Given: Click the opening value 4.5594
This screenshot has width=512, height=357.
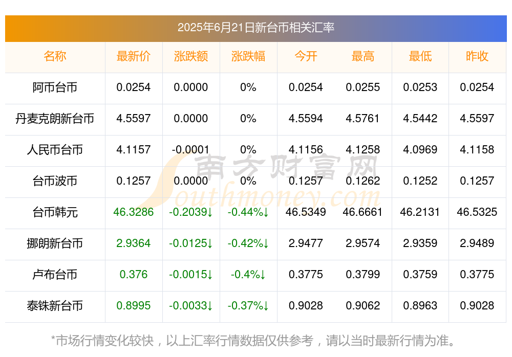Looking at the screenshot, I should [306, 119].
